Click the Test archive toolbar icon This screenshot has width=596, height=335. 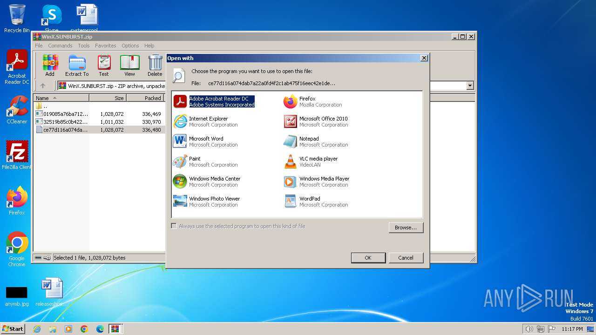(104, 66)
